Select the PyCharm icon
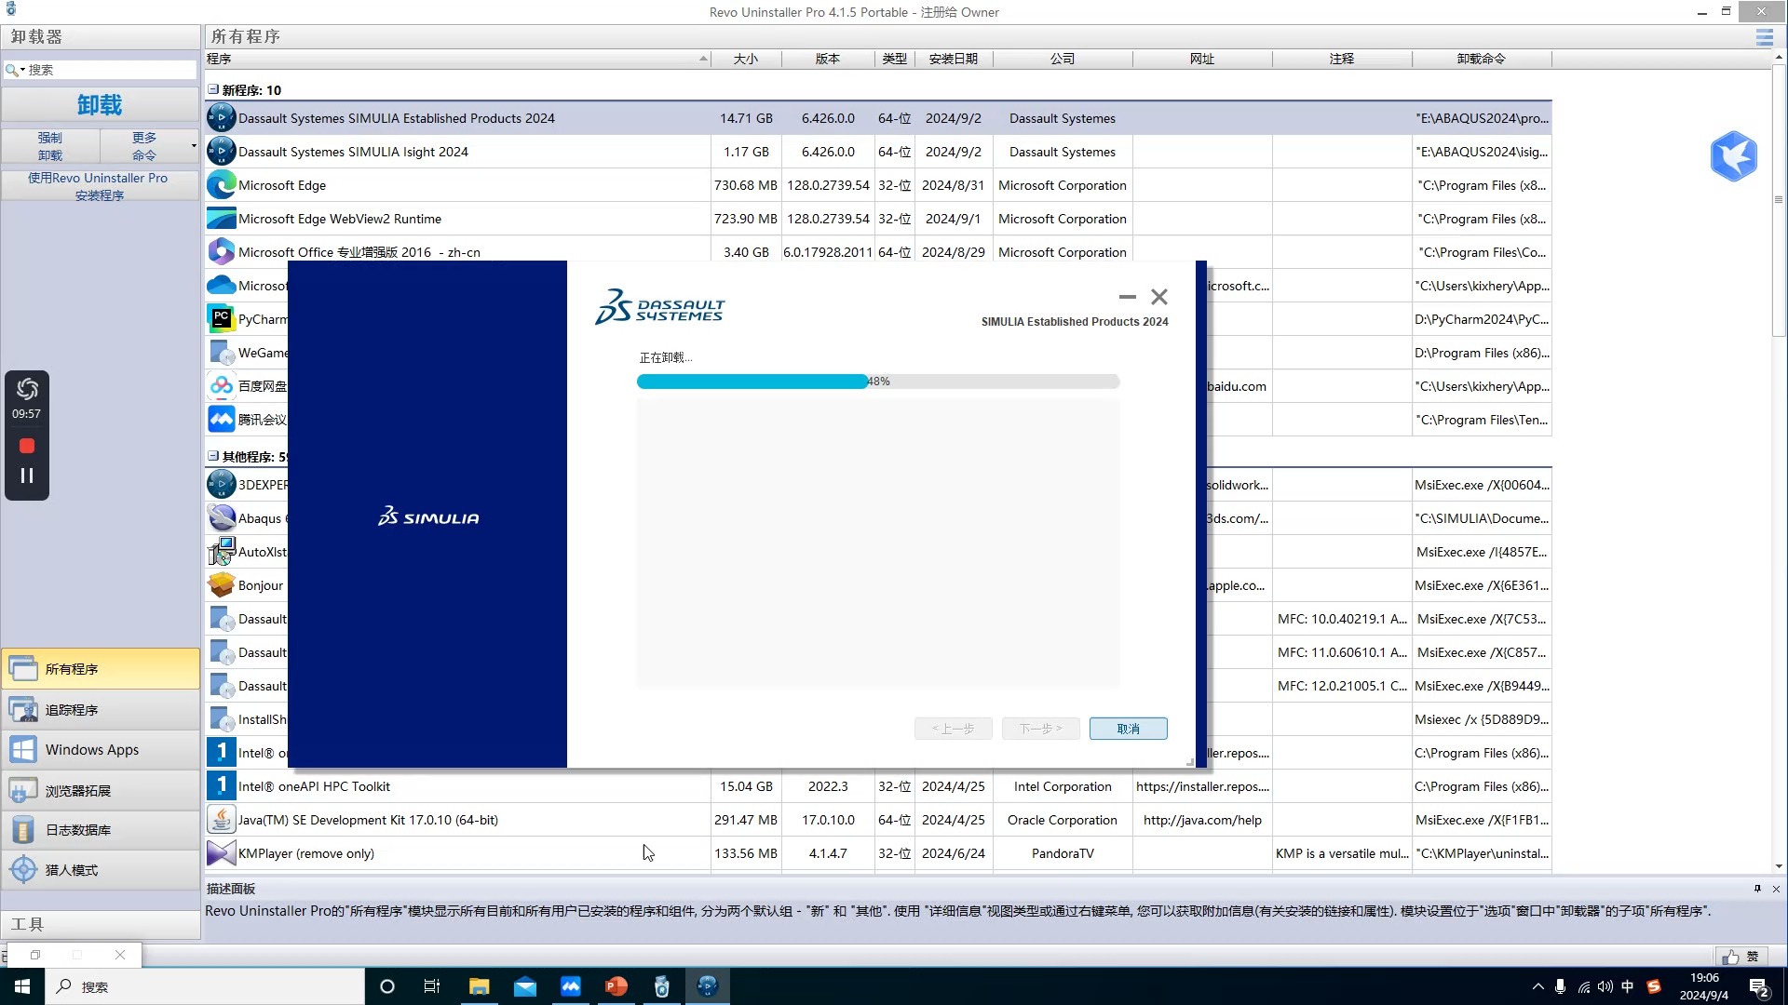This screenshot has width=1788, height=1005. [x=221, y=319]
